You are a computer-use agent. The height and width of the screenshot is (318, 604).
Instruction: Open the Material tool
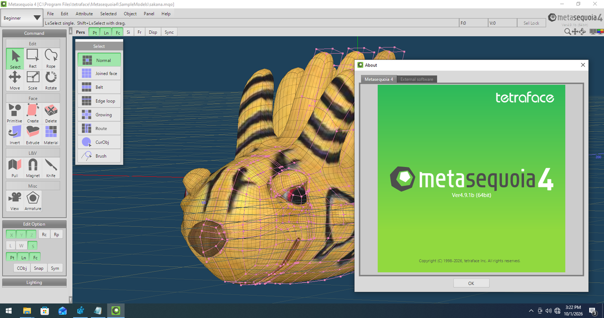[51, 135]
